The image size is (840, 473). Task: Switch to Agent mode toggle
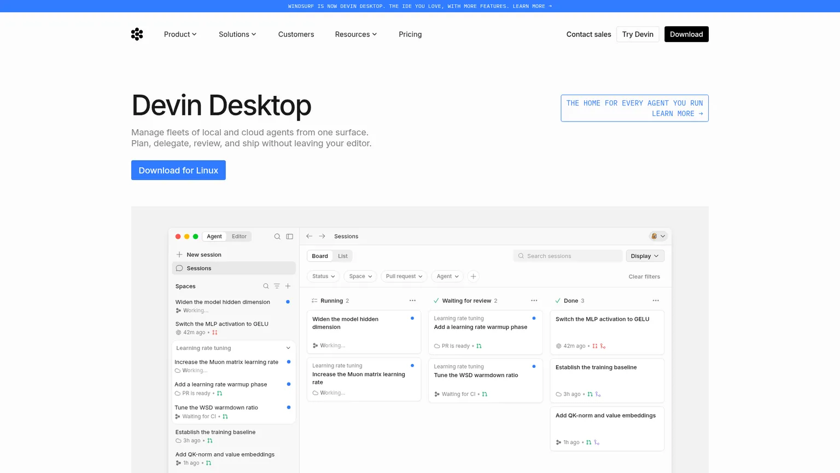(x=214, y=236)
